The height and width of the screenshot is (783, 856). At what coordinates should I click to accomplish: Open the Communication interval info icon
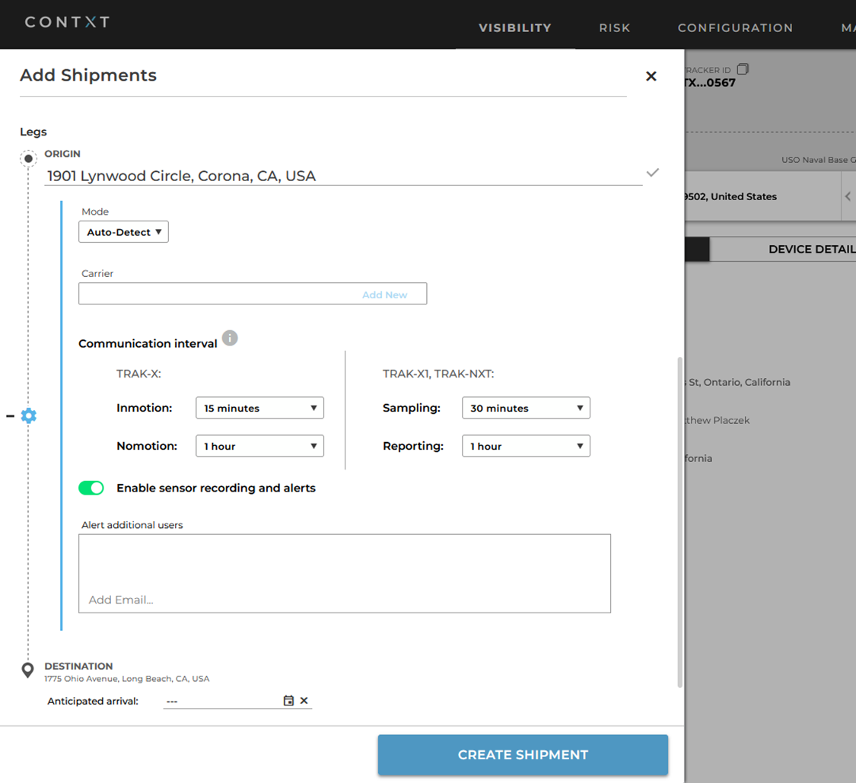(x=230, y=338)
